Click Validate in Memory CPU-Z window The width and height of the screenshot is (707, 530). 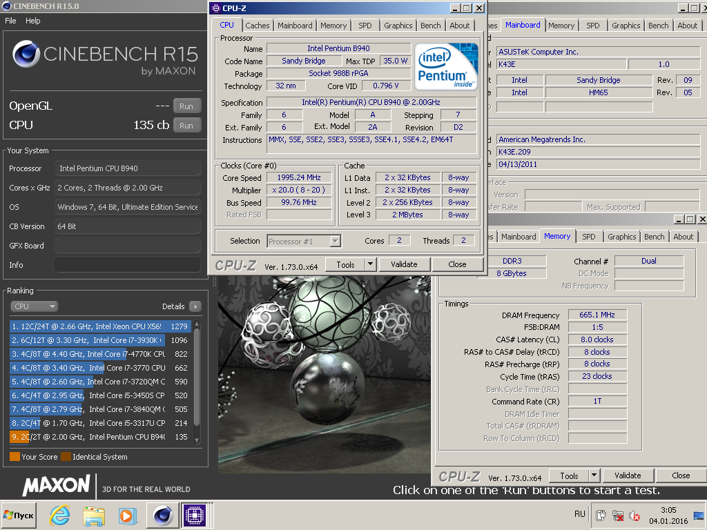pyautogui.click(x=628, y=475)
